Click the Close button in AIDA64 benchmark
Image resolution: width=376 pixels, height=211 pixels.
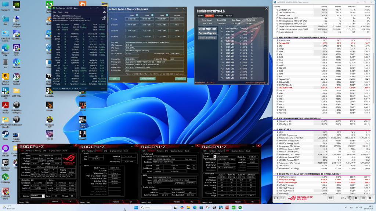180,79
